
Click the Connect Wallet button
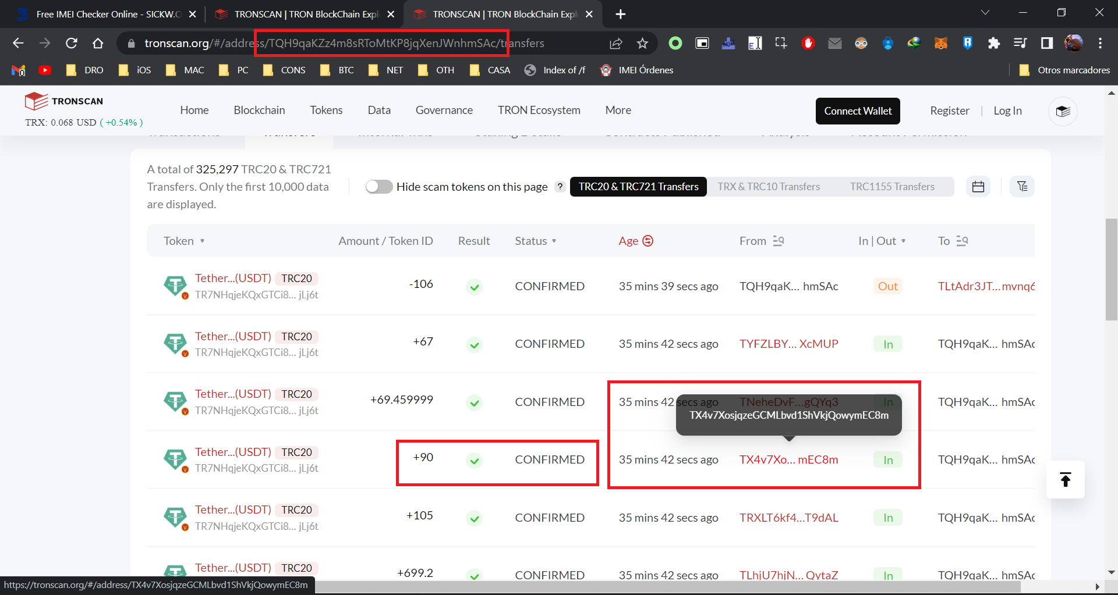(x=858, y=111)
